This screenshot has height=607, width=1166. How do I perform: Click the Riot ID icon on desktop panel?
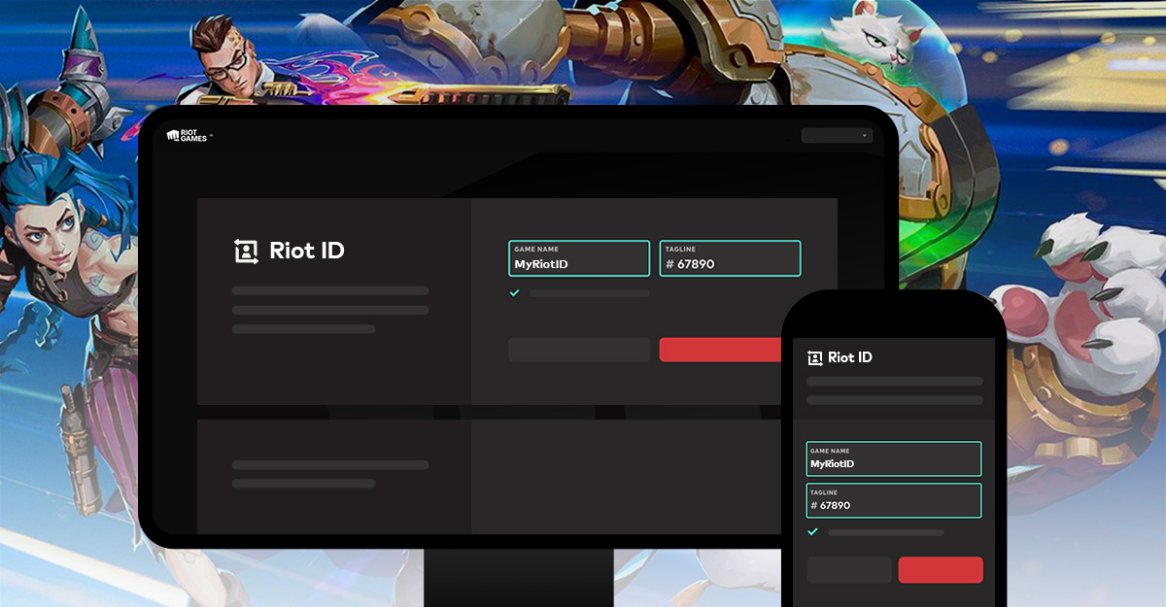pyautogui.click(x=247, y=252)
